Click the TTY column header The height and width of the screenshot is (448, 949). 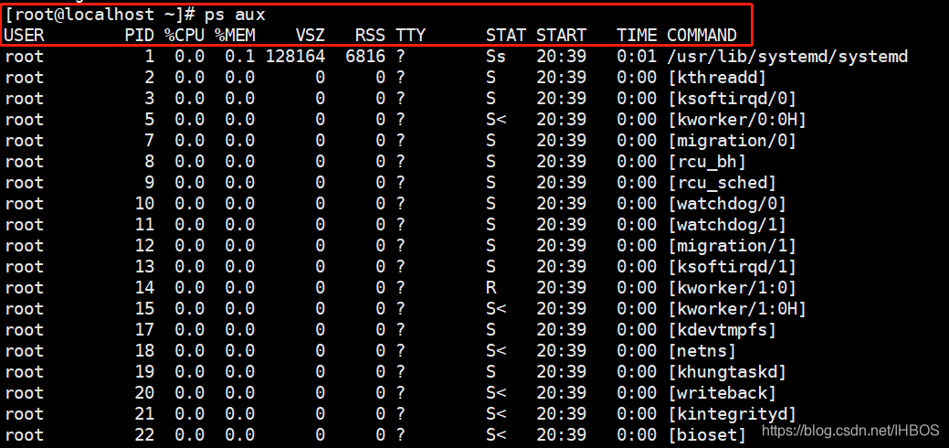(411, 35)
